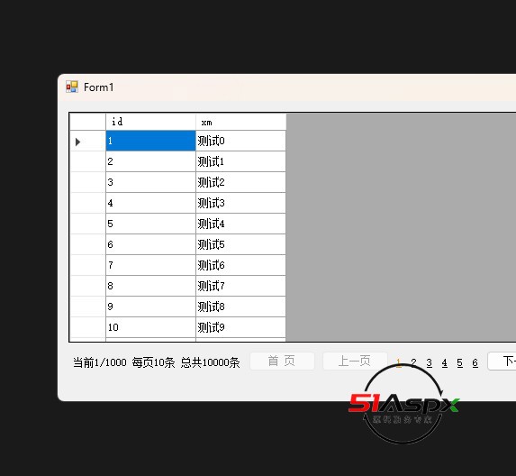
Task: Click the 上一页 previous page button
Action: [355, 361]
